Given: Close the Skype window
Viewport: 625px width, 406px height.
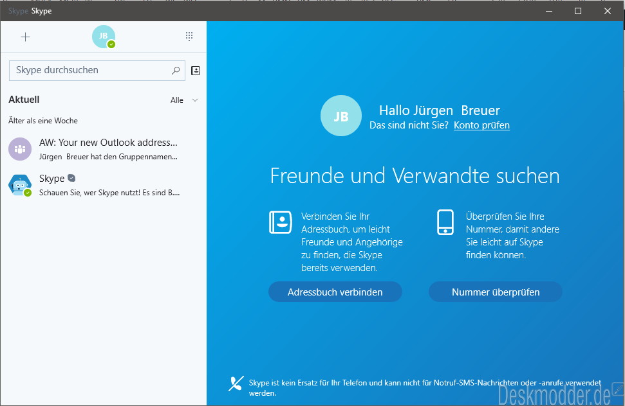Looking at the screenshot, I should pyautogui.click(x=608, y=11).
